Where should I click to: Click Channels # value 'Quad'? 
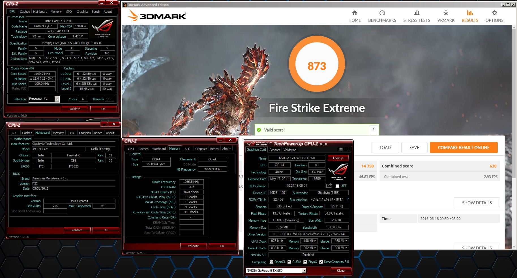pyautogui.click(x=212, y=159)
